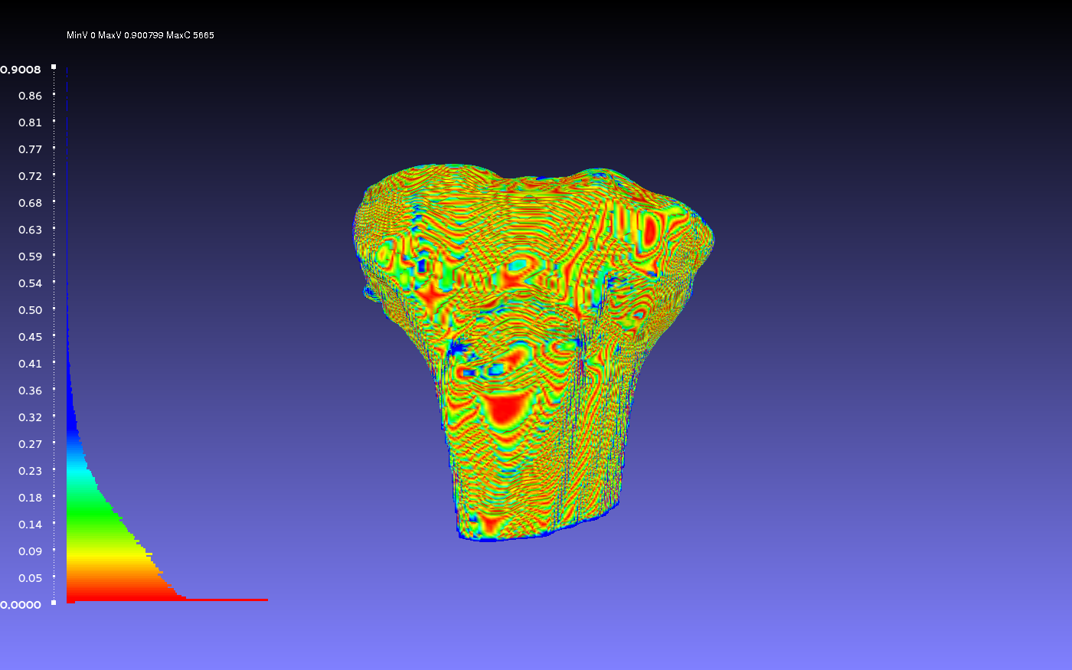
Task: Select the 0.59 scale label
Action: [31, 257]
